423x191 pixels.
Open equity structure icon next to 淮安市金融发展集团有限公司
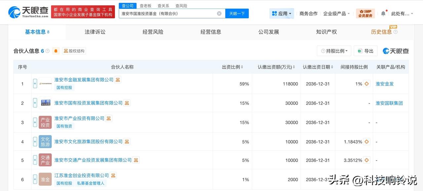118,80
